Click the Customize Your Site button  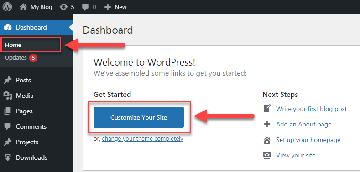coord(139,117)
